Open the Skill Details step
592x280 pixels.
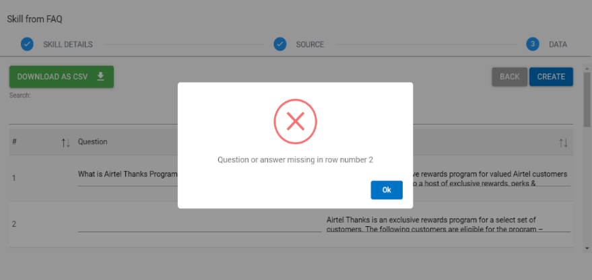[68, 44]
